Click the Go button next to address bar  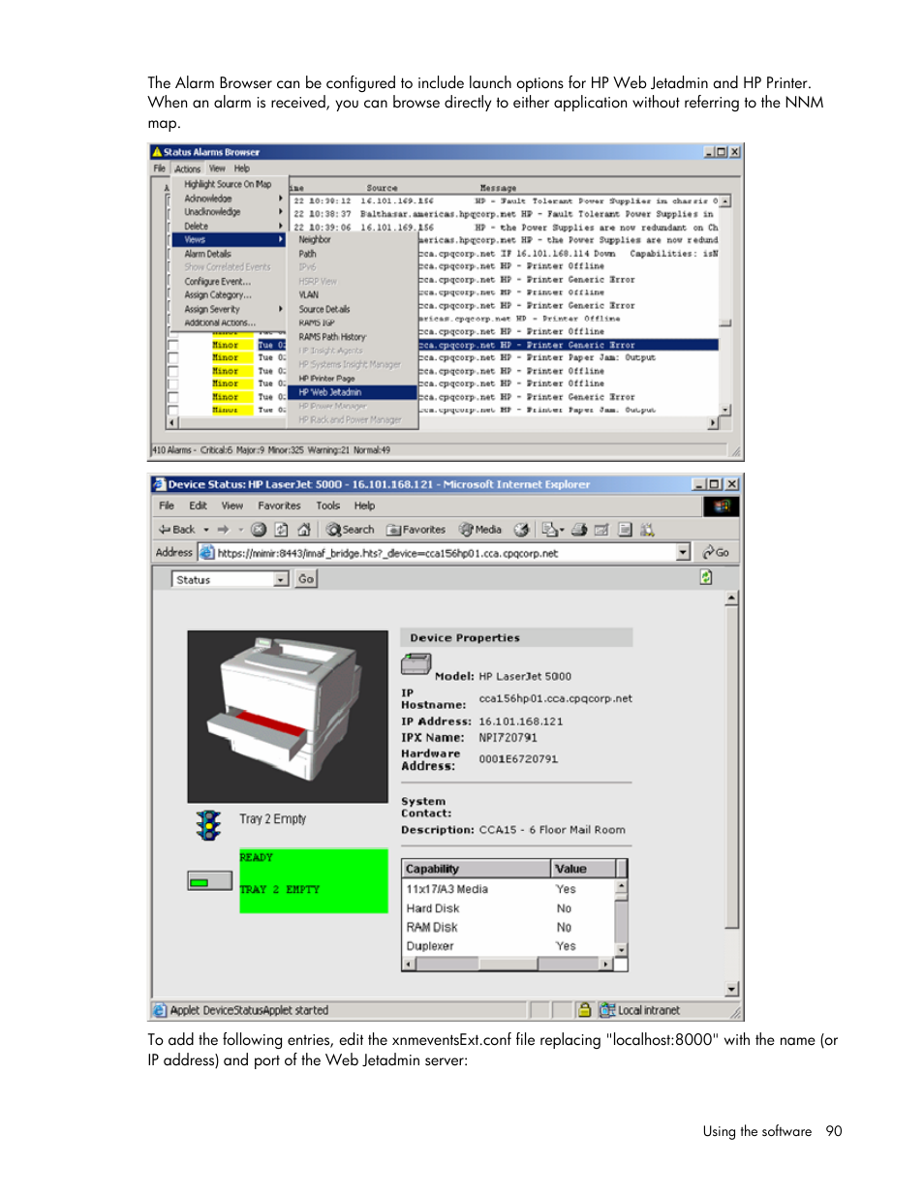716,552
